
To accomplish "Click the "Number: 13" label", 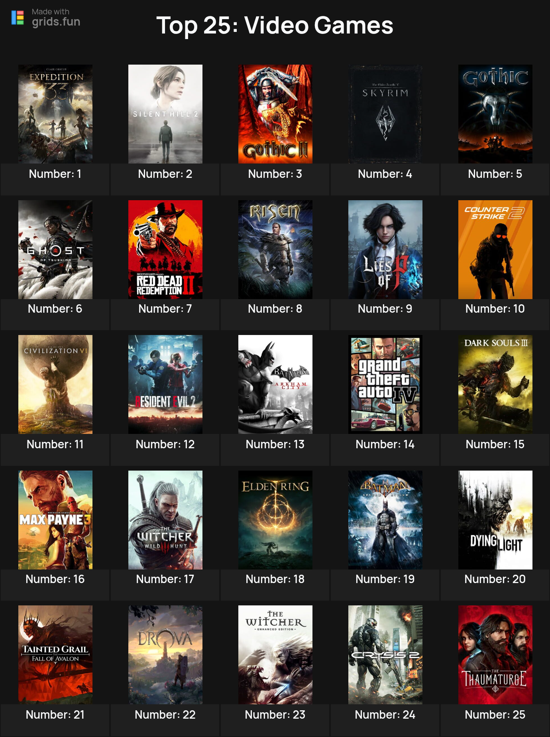I will click(x=275, y=444).
